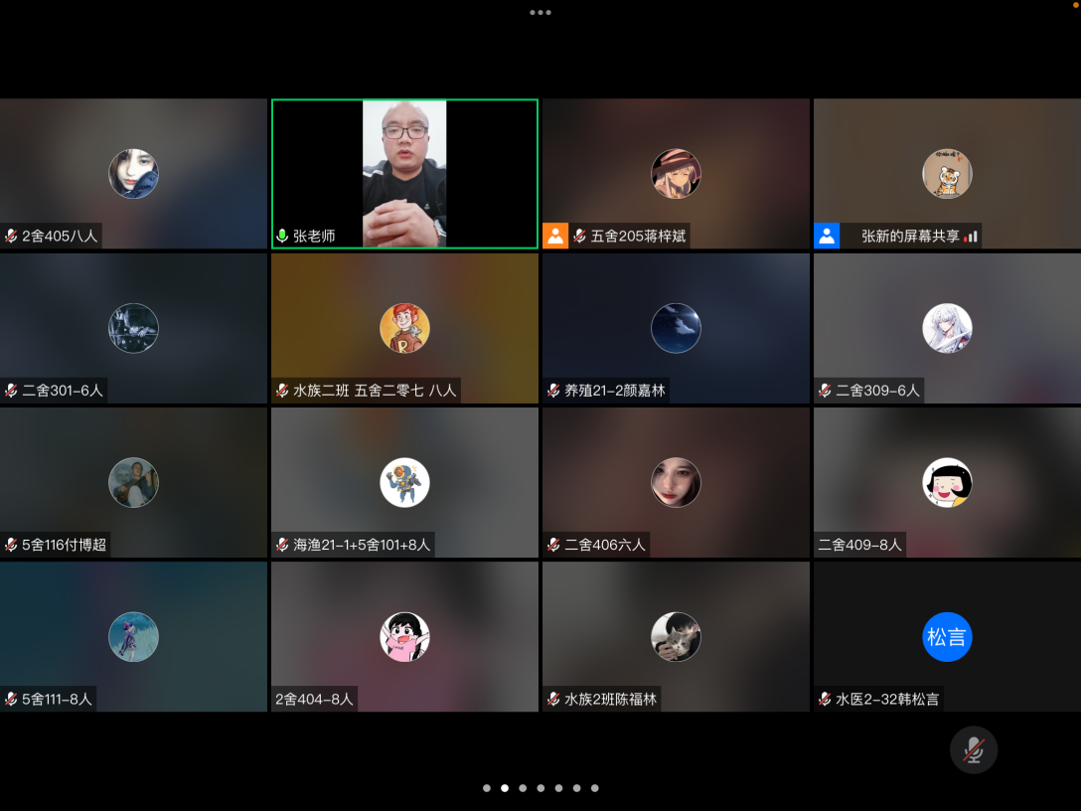Click the orange host icon beside 五舍205蒋梓斌
Image resolution: width=1081 pixels, height=811 pixels.
[x=555, y=236]
